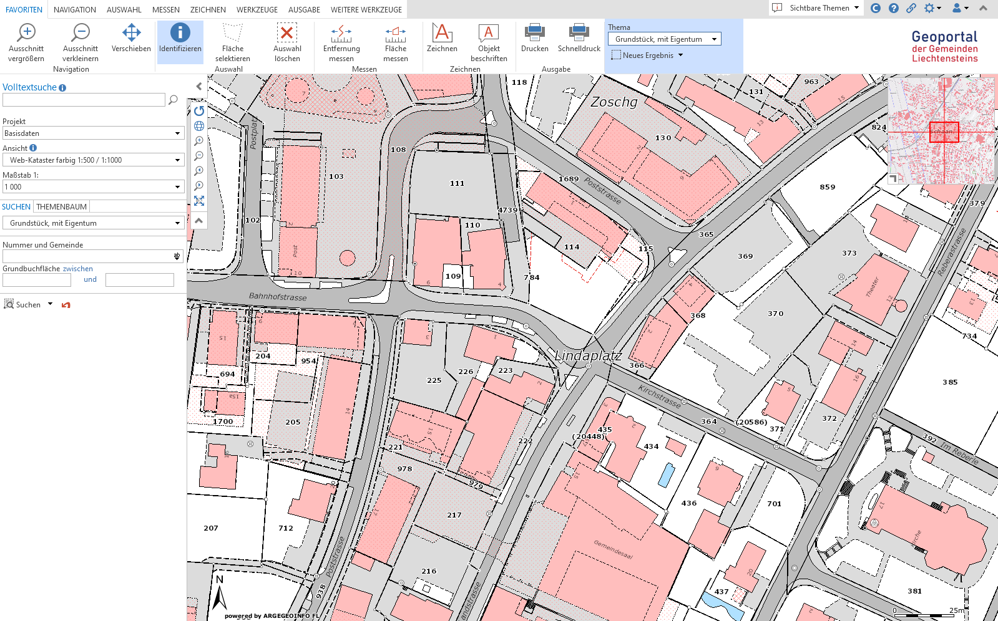Select the Ausschnitt vergrößern zoom tool
The height and width of the screenshot is (621, 998).
[26, 41]
